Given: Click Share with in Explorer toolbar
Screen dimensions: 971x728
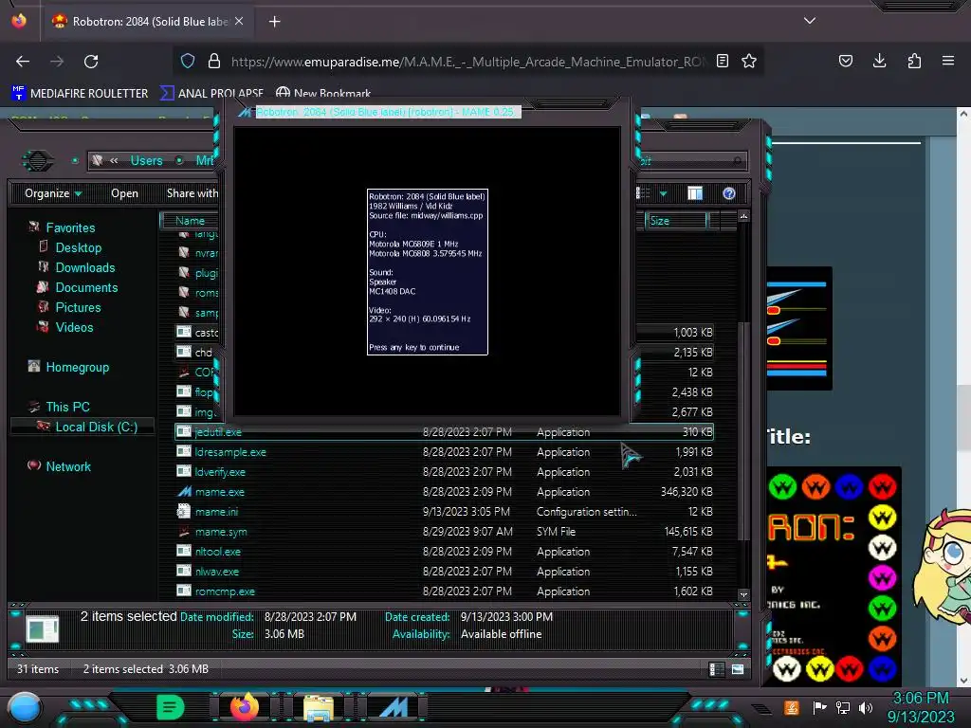Looking at the screenshot, I should tap(192, 193).
